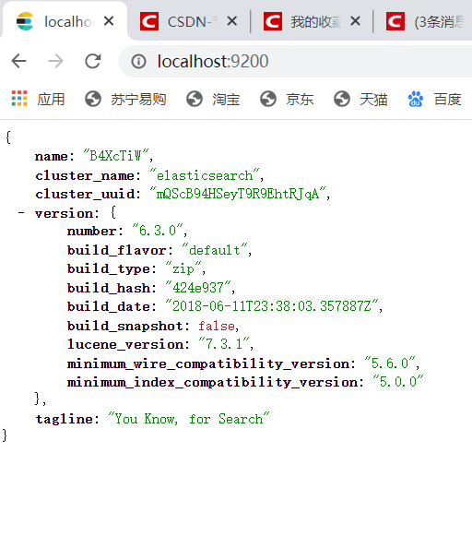Viewport: 472px width, 560px height.
Task: Click the minimum_wire_compatibility_version value "5.6.0"
Action: pyautogui.click(x=390, y=363)
